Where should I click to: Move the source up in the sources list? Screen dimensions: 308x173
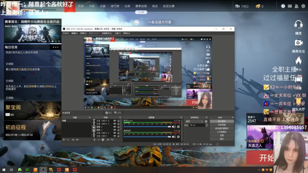click(108, 140)
